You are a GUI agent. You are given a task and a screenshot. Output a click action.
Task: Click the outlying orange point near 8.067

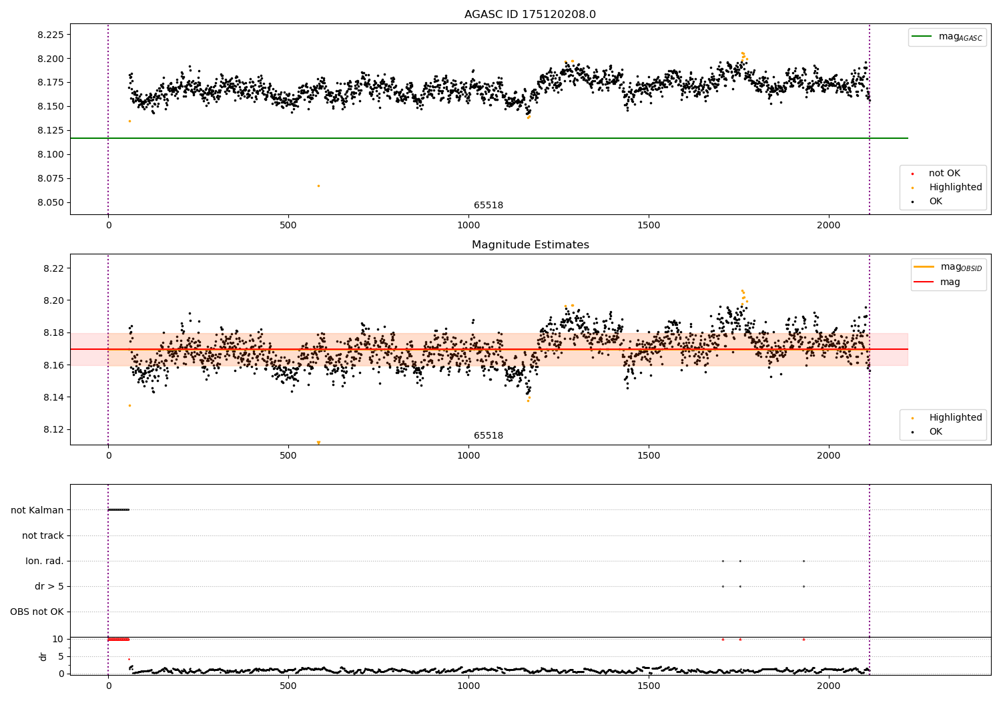318,186
